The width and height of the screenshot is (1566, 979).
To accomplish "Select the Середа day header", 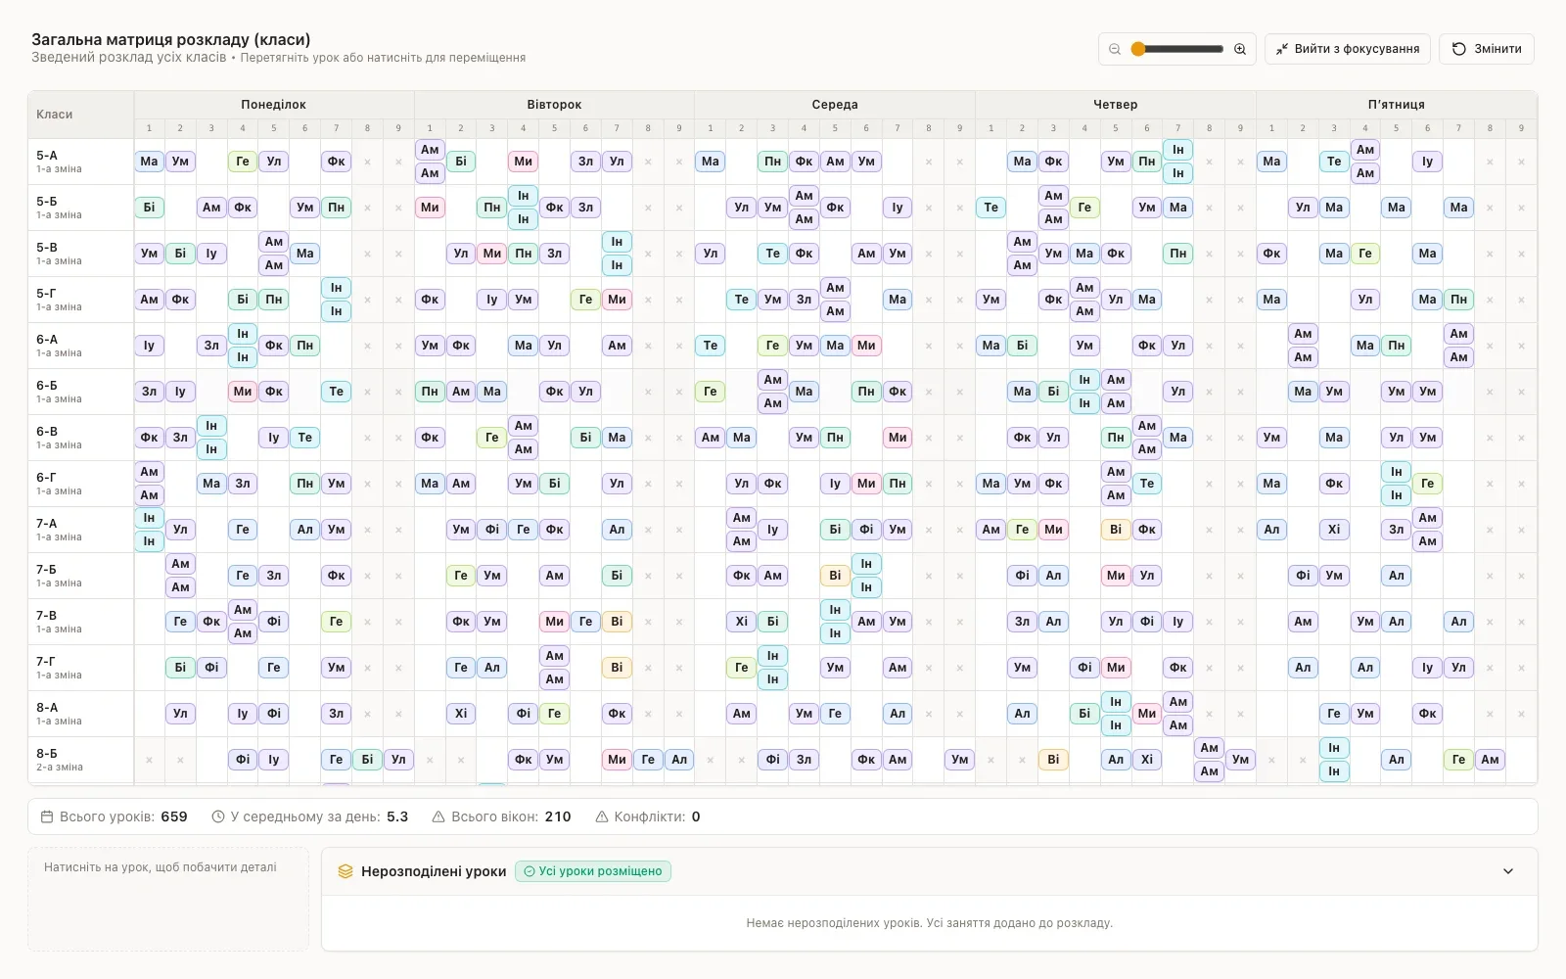I will [835, 105].
